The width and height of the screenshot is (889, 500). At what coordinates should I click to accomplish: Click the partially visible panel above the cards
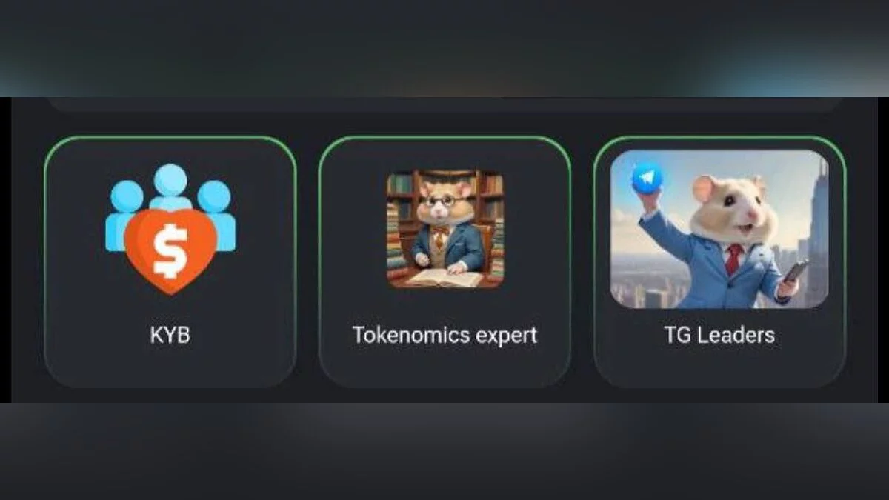(444, 104)
